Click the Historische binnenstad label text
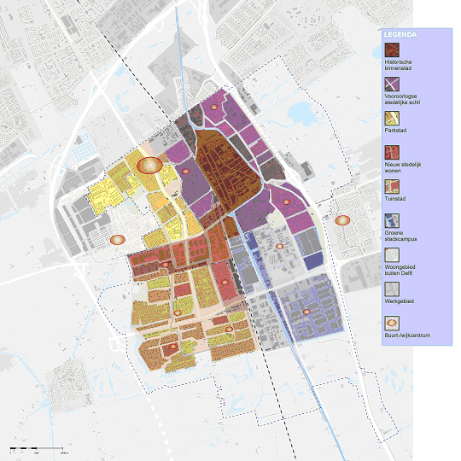461x461 pixels. [398, 65]
